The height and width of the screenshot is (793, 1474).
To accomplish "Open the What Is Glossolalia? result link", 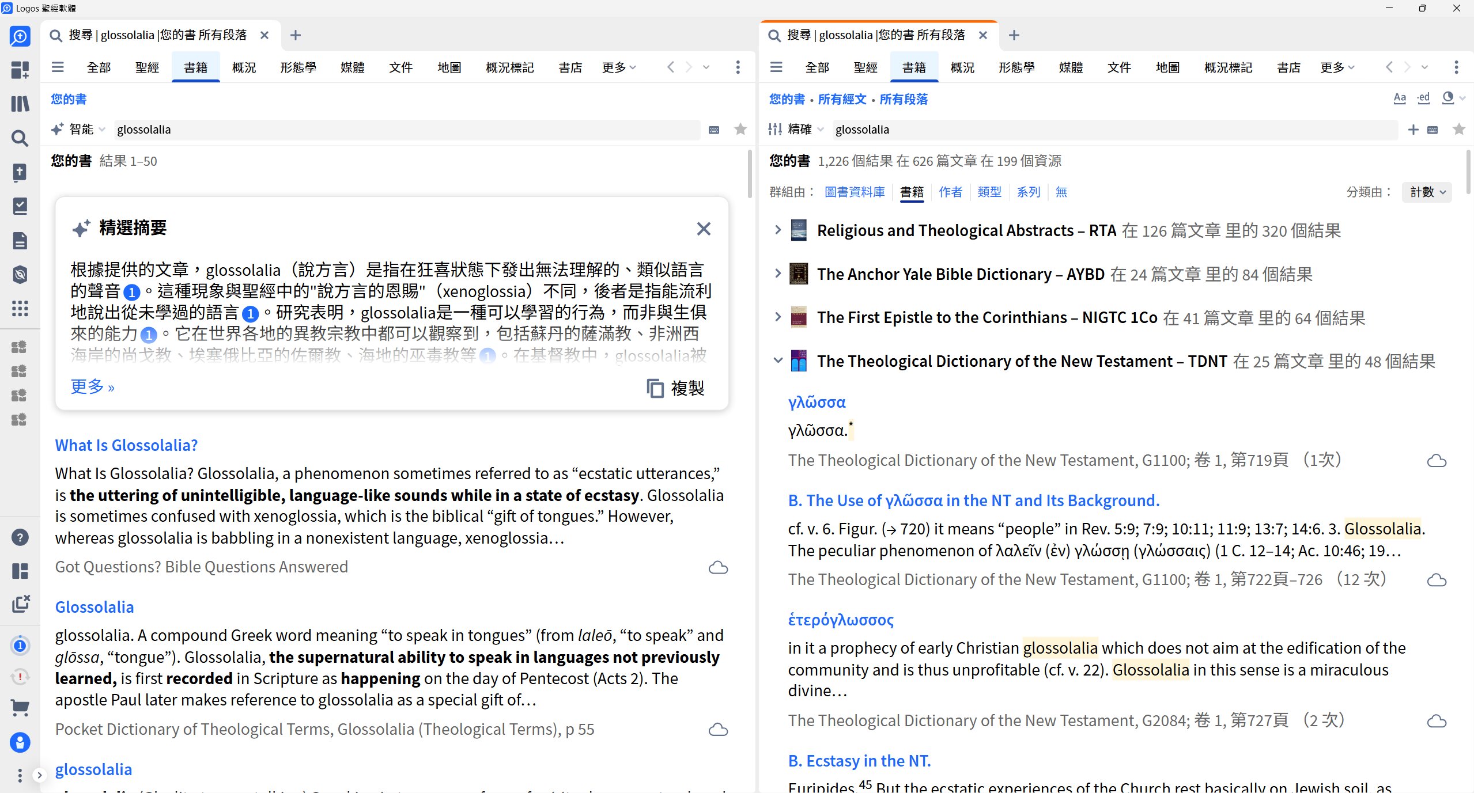I will click(x=126, y=445).
